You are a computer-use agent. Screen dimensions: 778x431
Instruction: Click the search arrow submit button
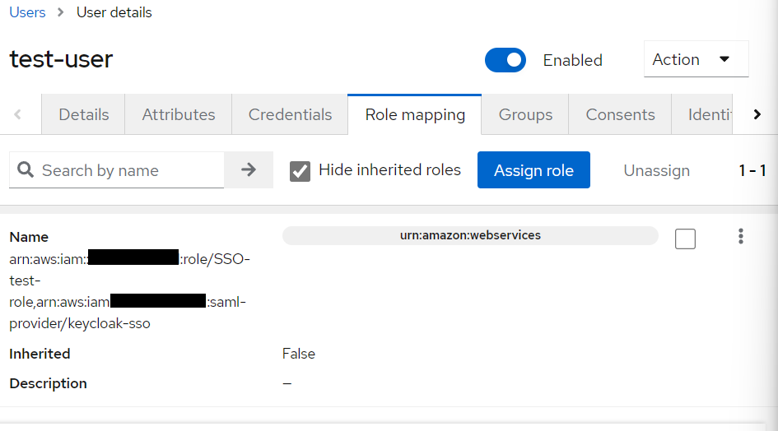coord(249,170)
